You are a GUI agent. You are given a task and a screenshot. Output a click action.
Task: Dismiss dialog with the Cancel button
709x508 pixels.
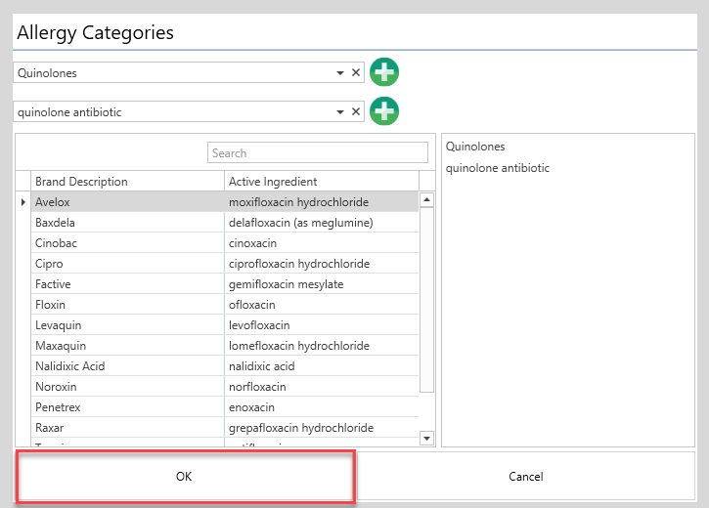526,477
